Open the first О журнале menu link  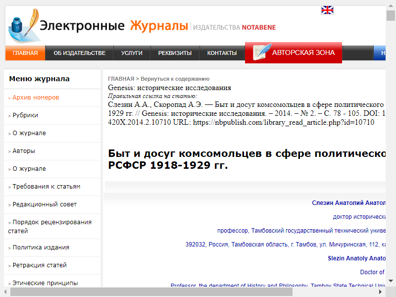(29, 133)
